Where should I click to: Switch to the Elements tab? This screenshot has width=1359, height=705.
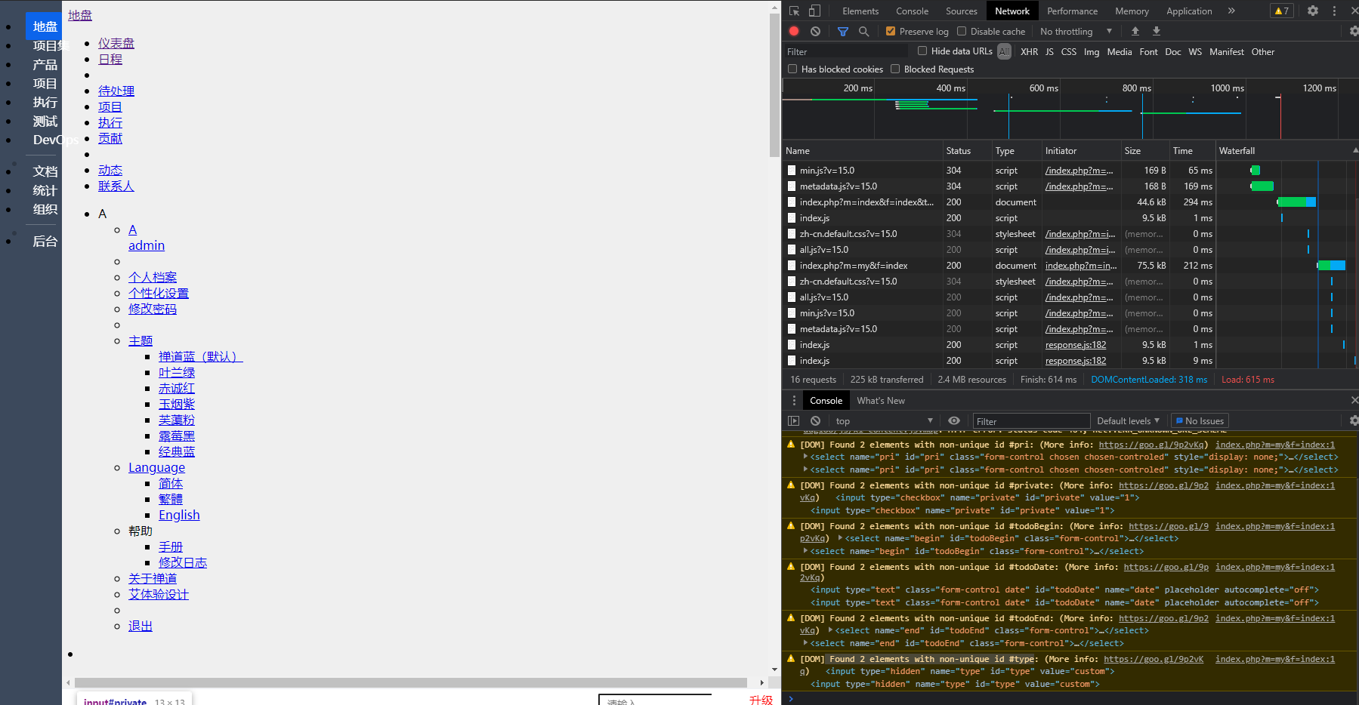click(x=860, y=11)
